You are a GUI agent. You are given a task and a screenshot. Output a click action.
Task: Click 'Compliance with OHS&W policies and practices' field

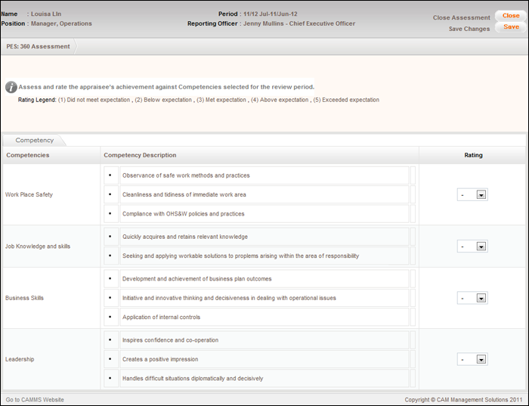tap(264, 214)
